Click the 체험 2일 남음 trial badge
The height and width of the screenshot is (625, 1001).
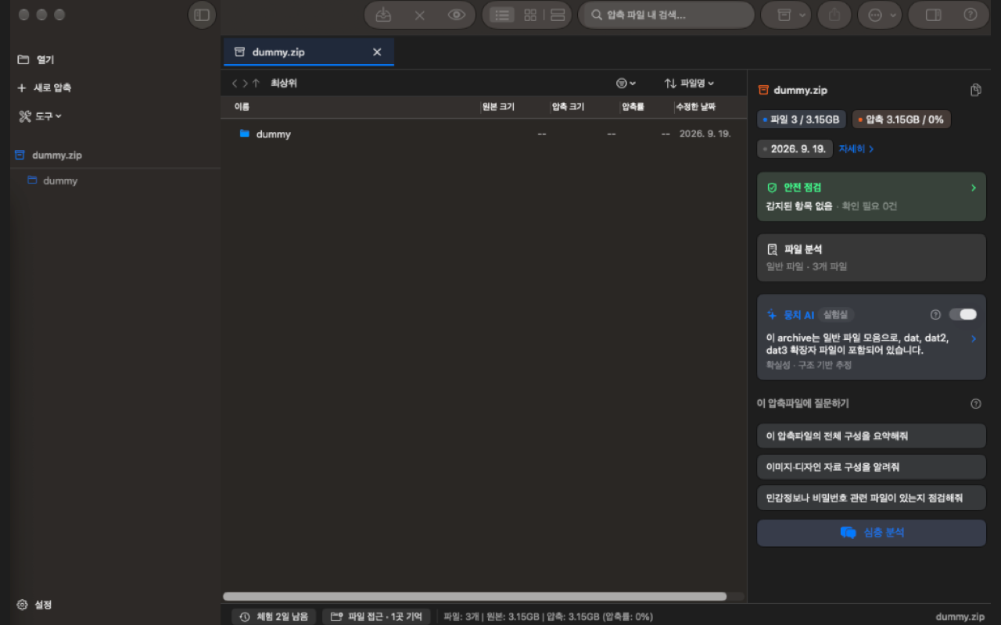(274, 616)
